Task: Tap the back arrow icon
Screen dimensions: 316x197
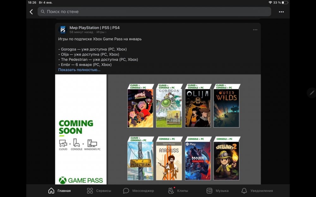Action: (31, 12)
